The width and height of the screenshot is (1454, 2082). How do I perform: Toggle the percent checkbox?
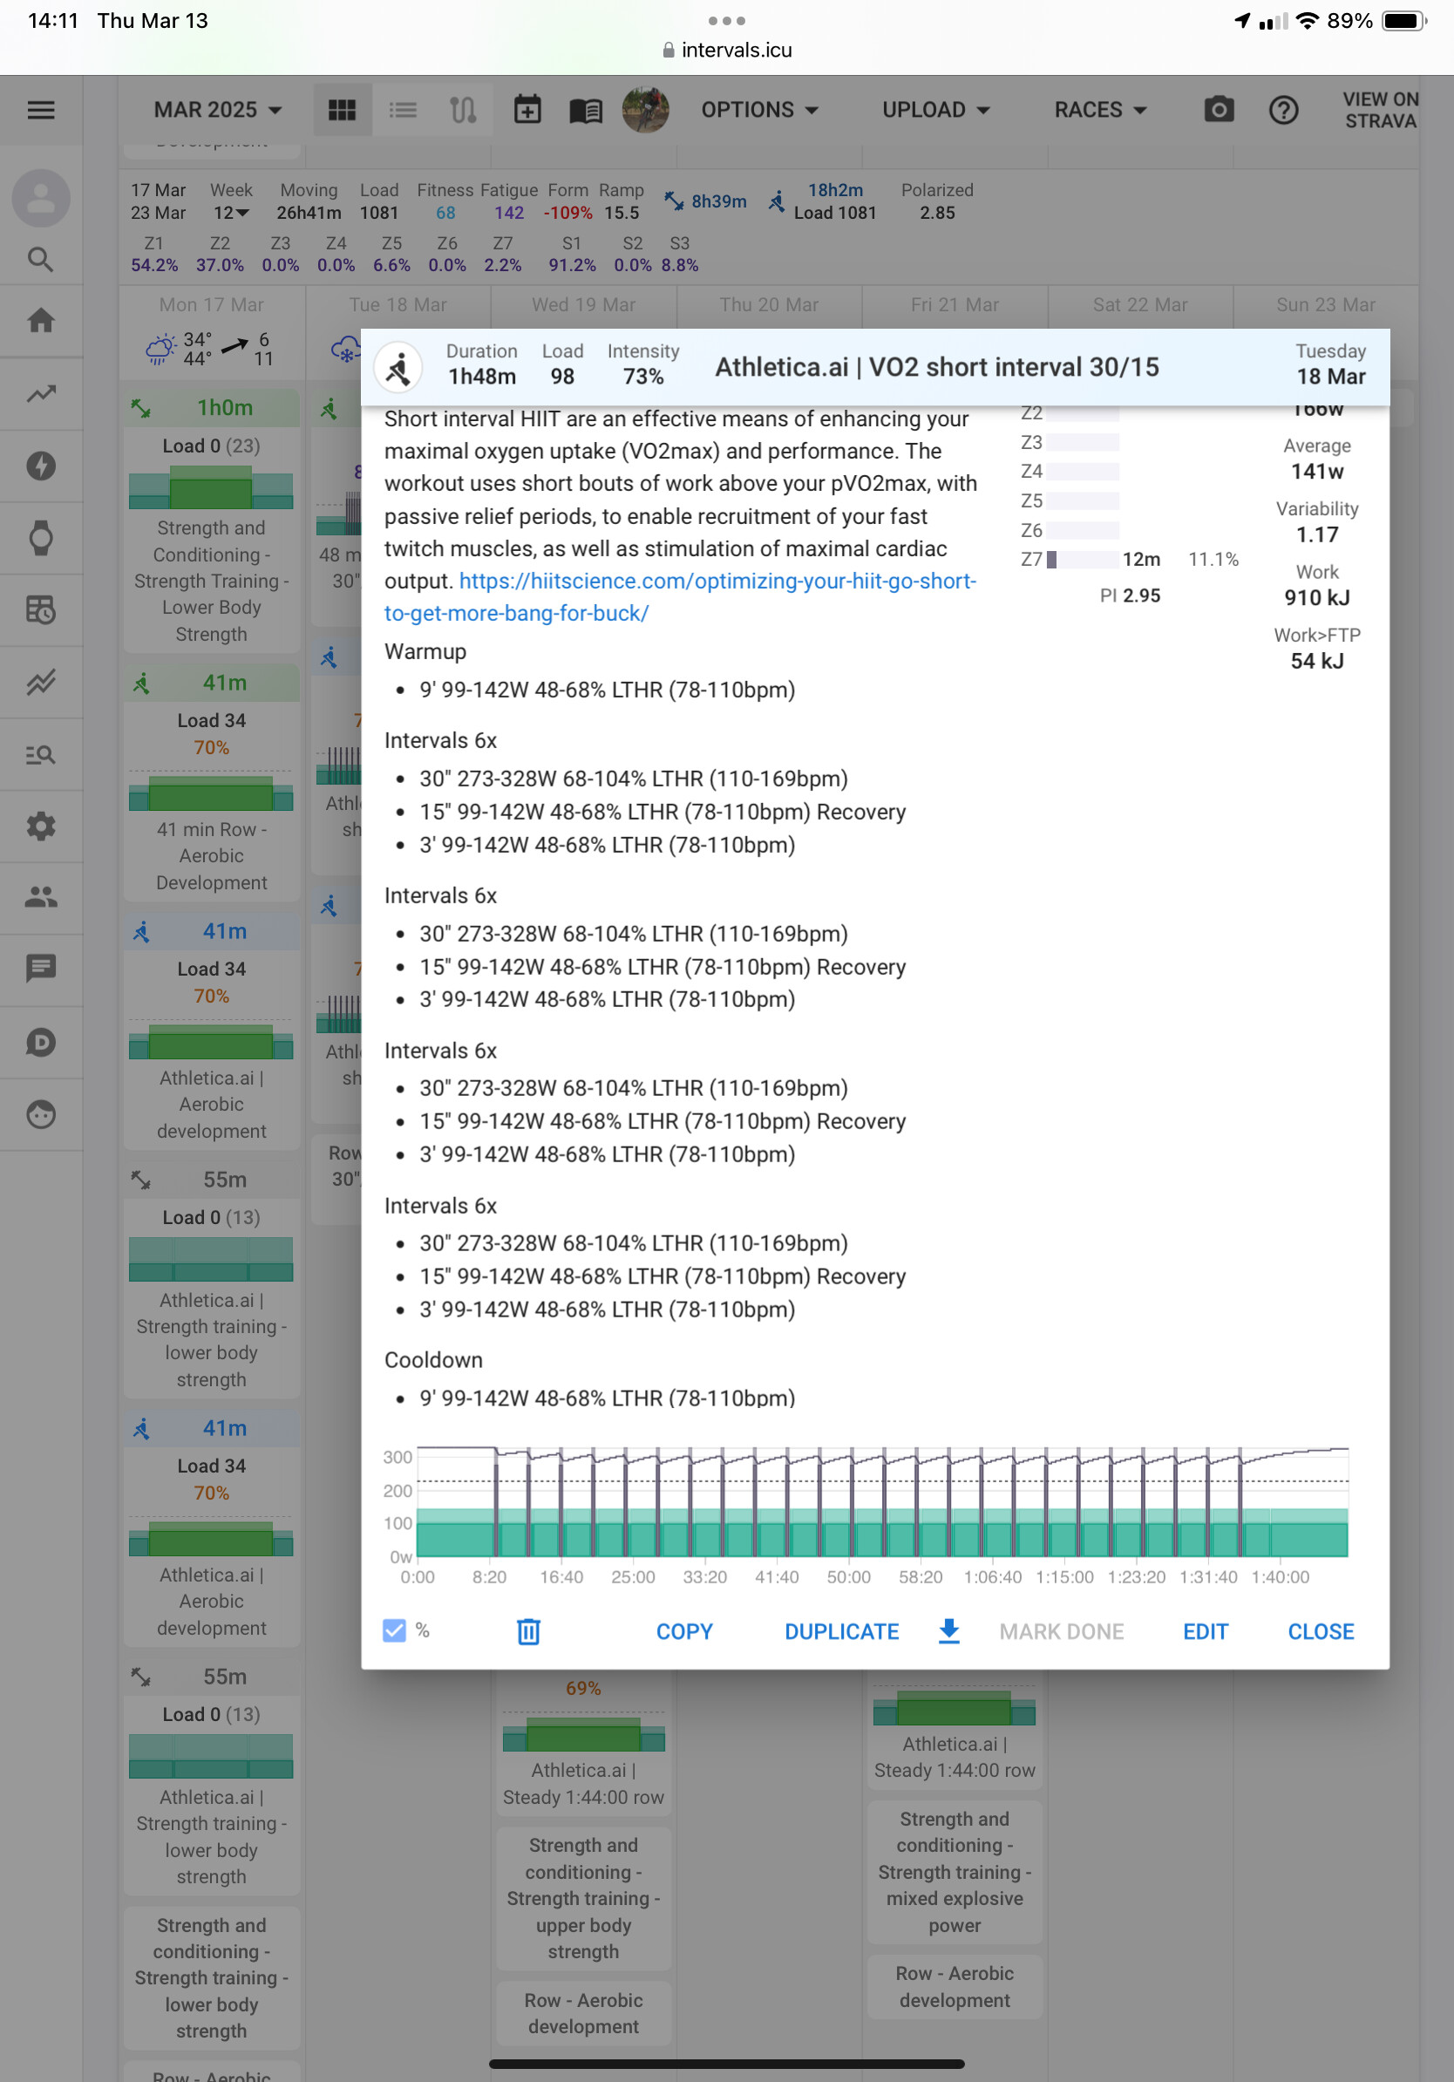(x=394, y=1630)
